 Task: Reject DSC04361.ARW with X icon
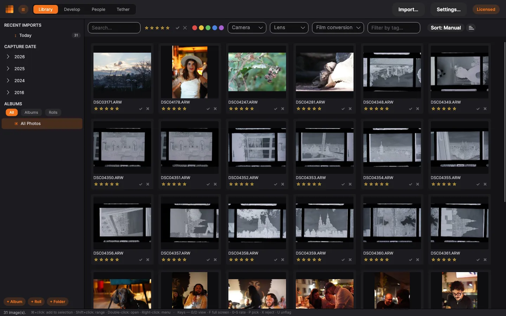[485, 260]
